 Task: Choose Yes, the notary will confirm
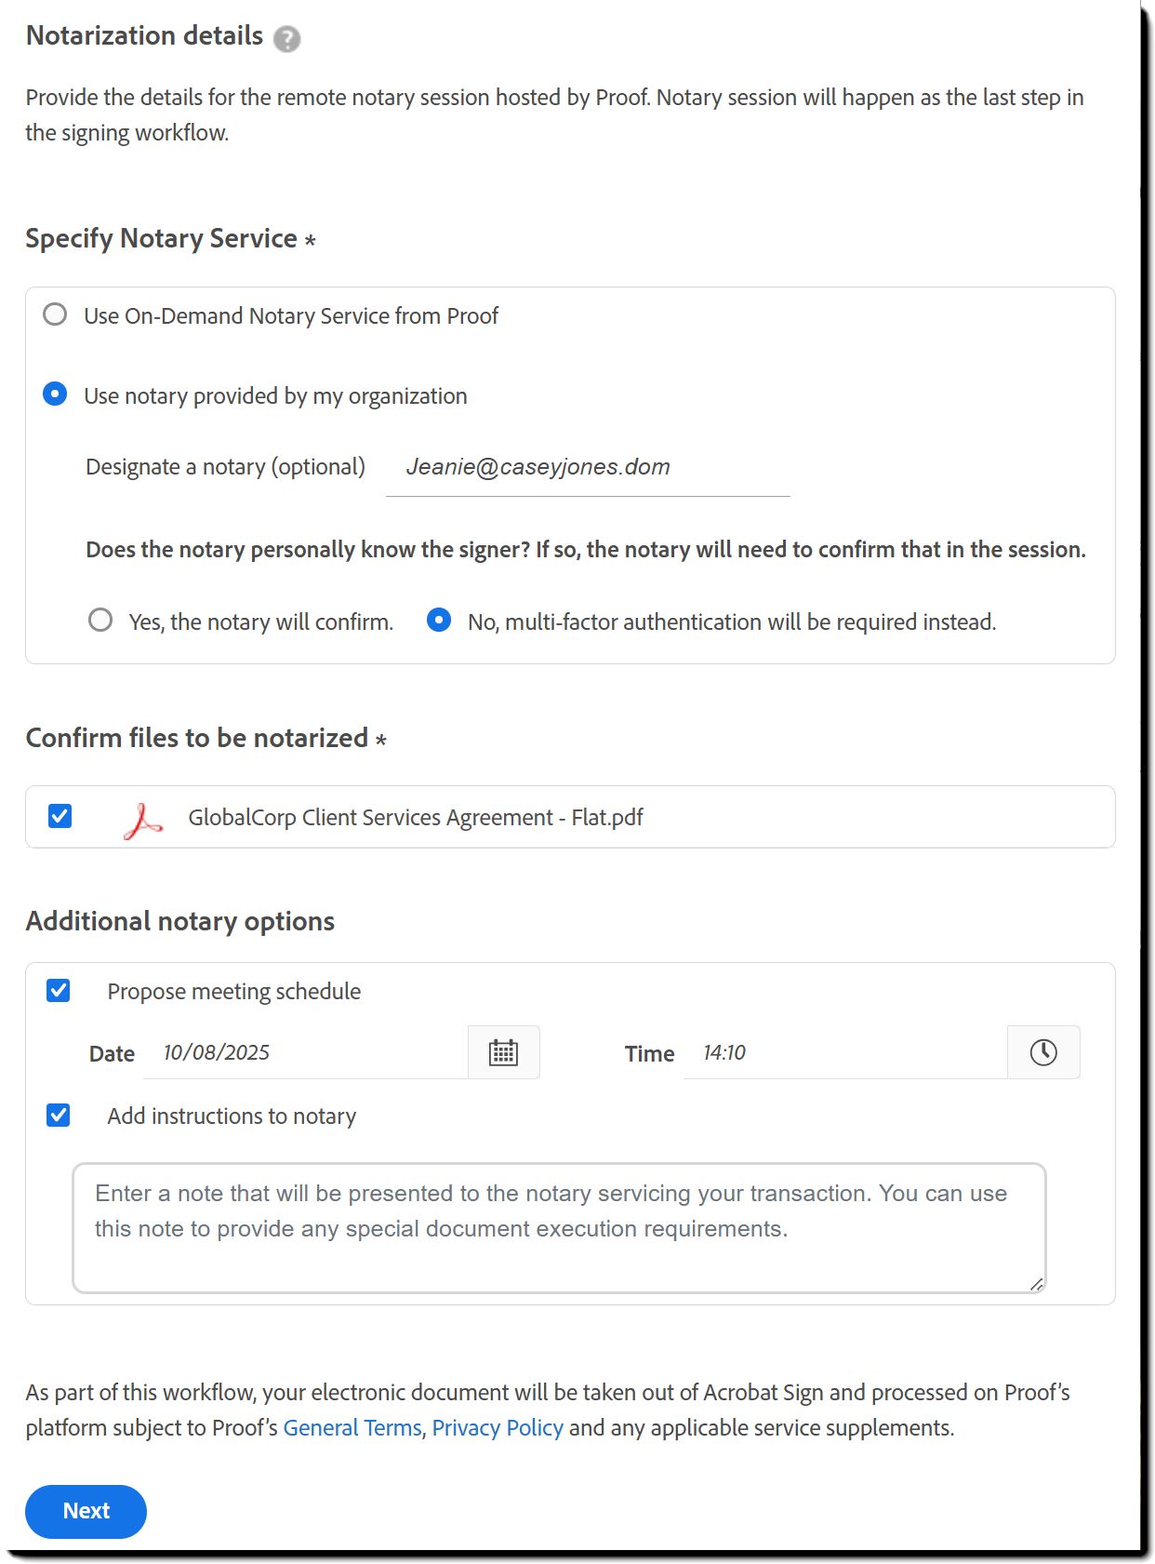(x=100, y=621)
